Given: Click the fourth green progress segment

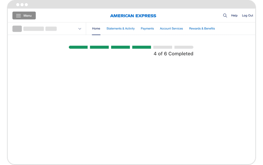Looking at the screenshot, I should tap(142, 47).
